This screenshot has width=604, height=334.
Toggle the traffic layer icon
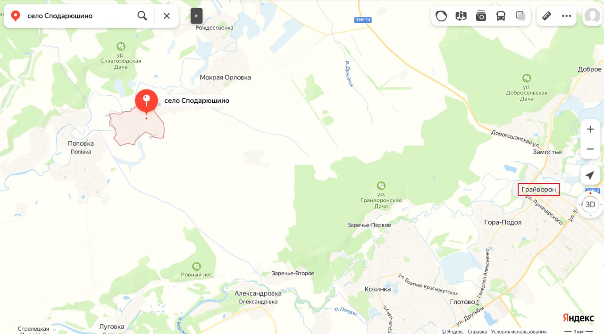[441, 16]
